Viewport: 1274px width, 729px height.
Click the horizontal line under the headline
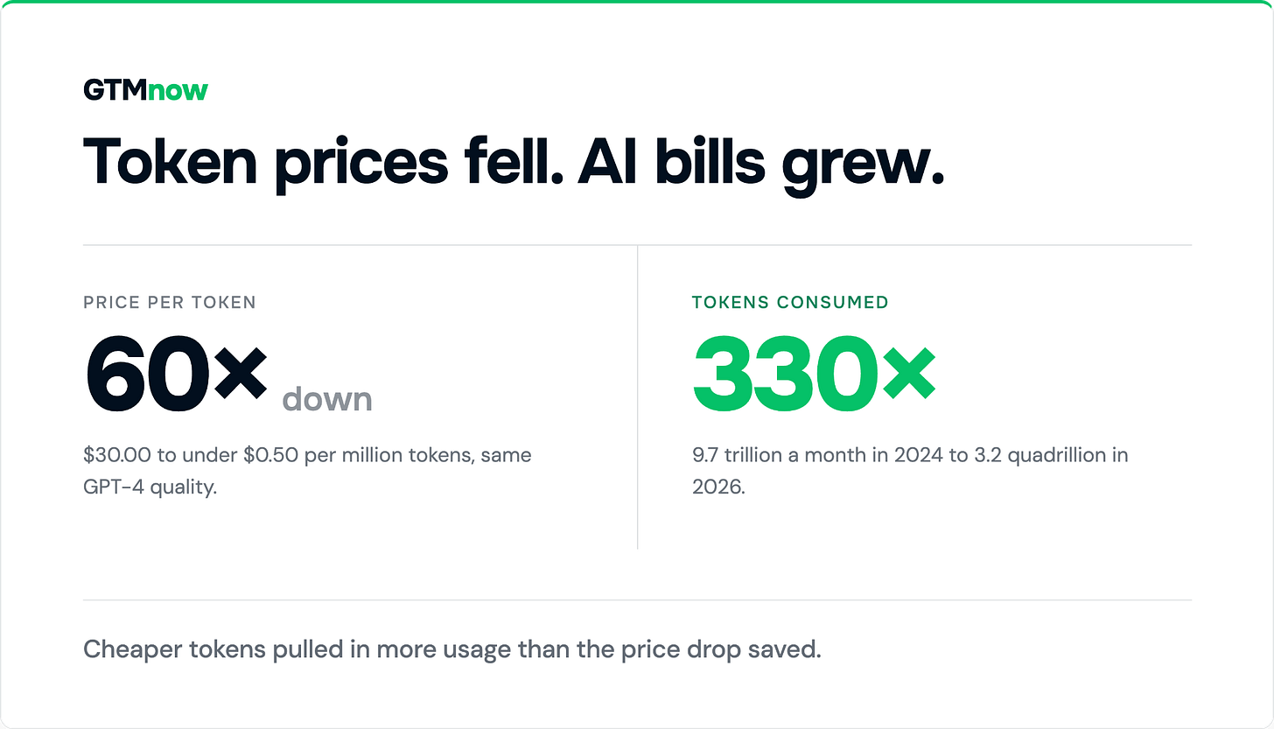637,245
